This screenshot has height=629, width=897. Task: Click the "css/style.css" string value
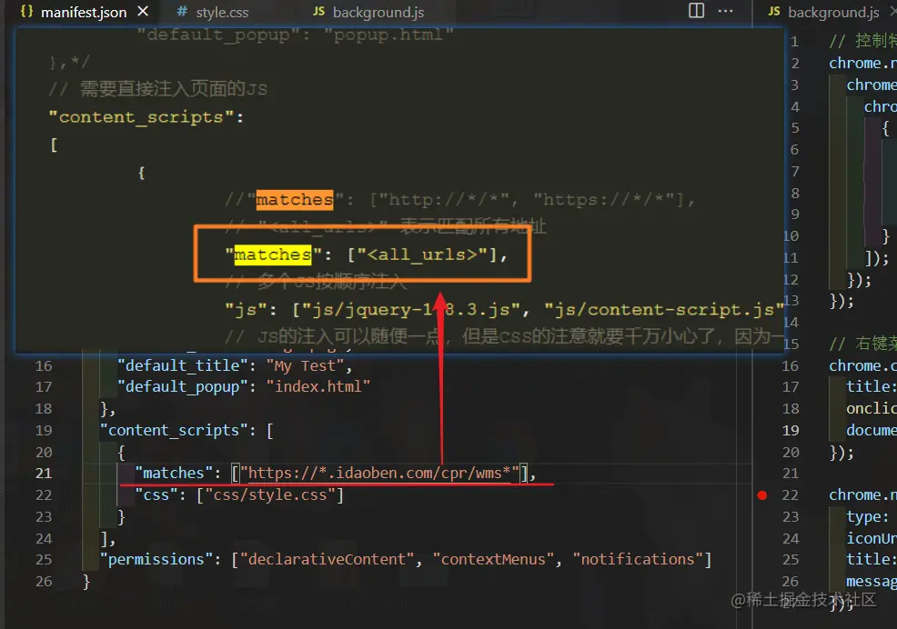point(270,495)
